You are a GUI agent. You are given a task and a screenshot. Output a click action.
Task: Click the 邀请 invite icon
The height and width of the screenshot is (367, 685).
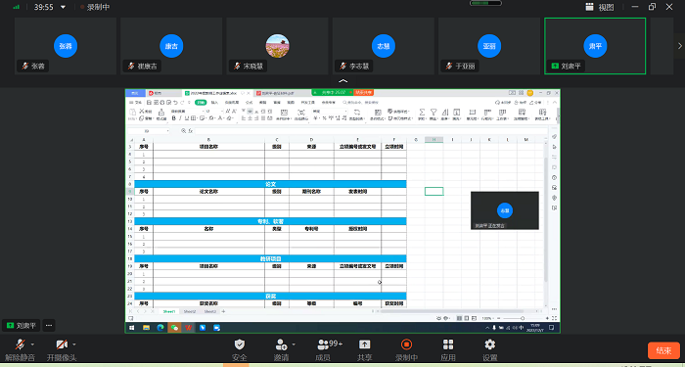click(x=281, y=344)
